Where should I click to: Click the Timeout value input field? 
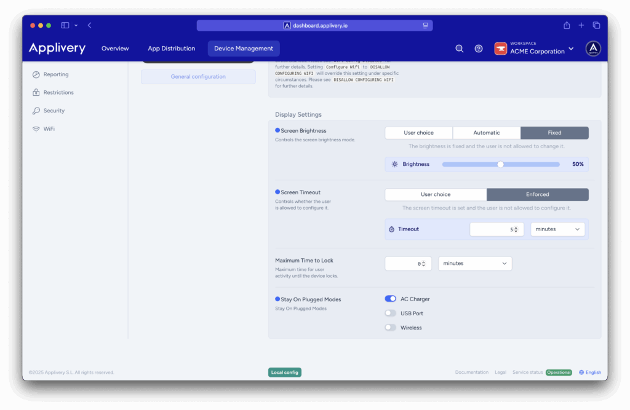tap(495, 229)
